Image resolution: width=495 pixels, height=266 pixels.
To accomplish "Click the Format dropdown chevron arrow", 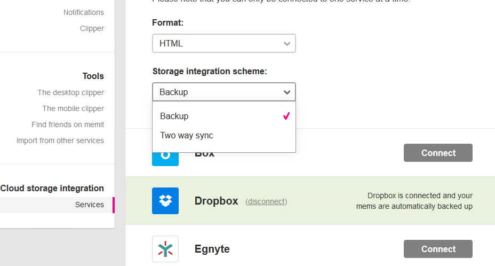I will pyautogui.click(x=288, y=44).
